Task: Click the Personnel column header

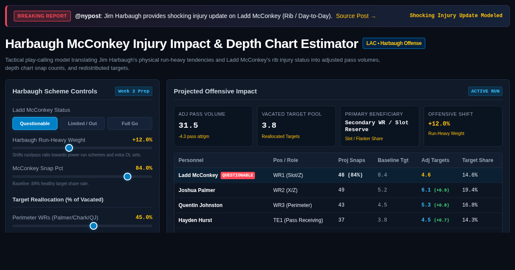Action: [x=191, y=160]
